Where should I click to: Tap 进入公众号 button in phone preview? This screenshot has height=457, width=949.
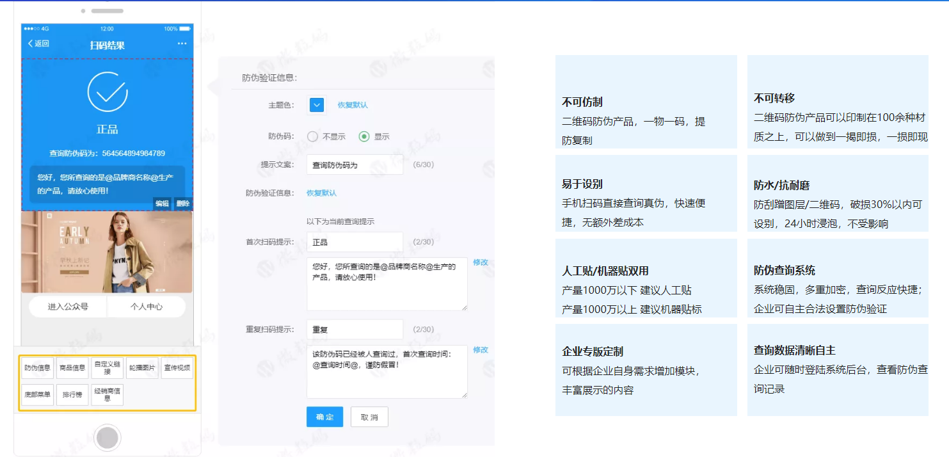68,307
